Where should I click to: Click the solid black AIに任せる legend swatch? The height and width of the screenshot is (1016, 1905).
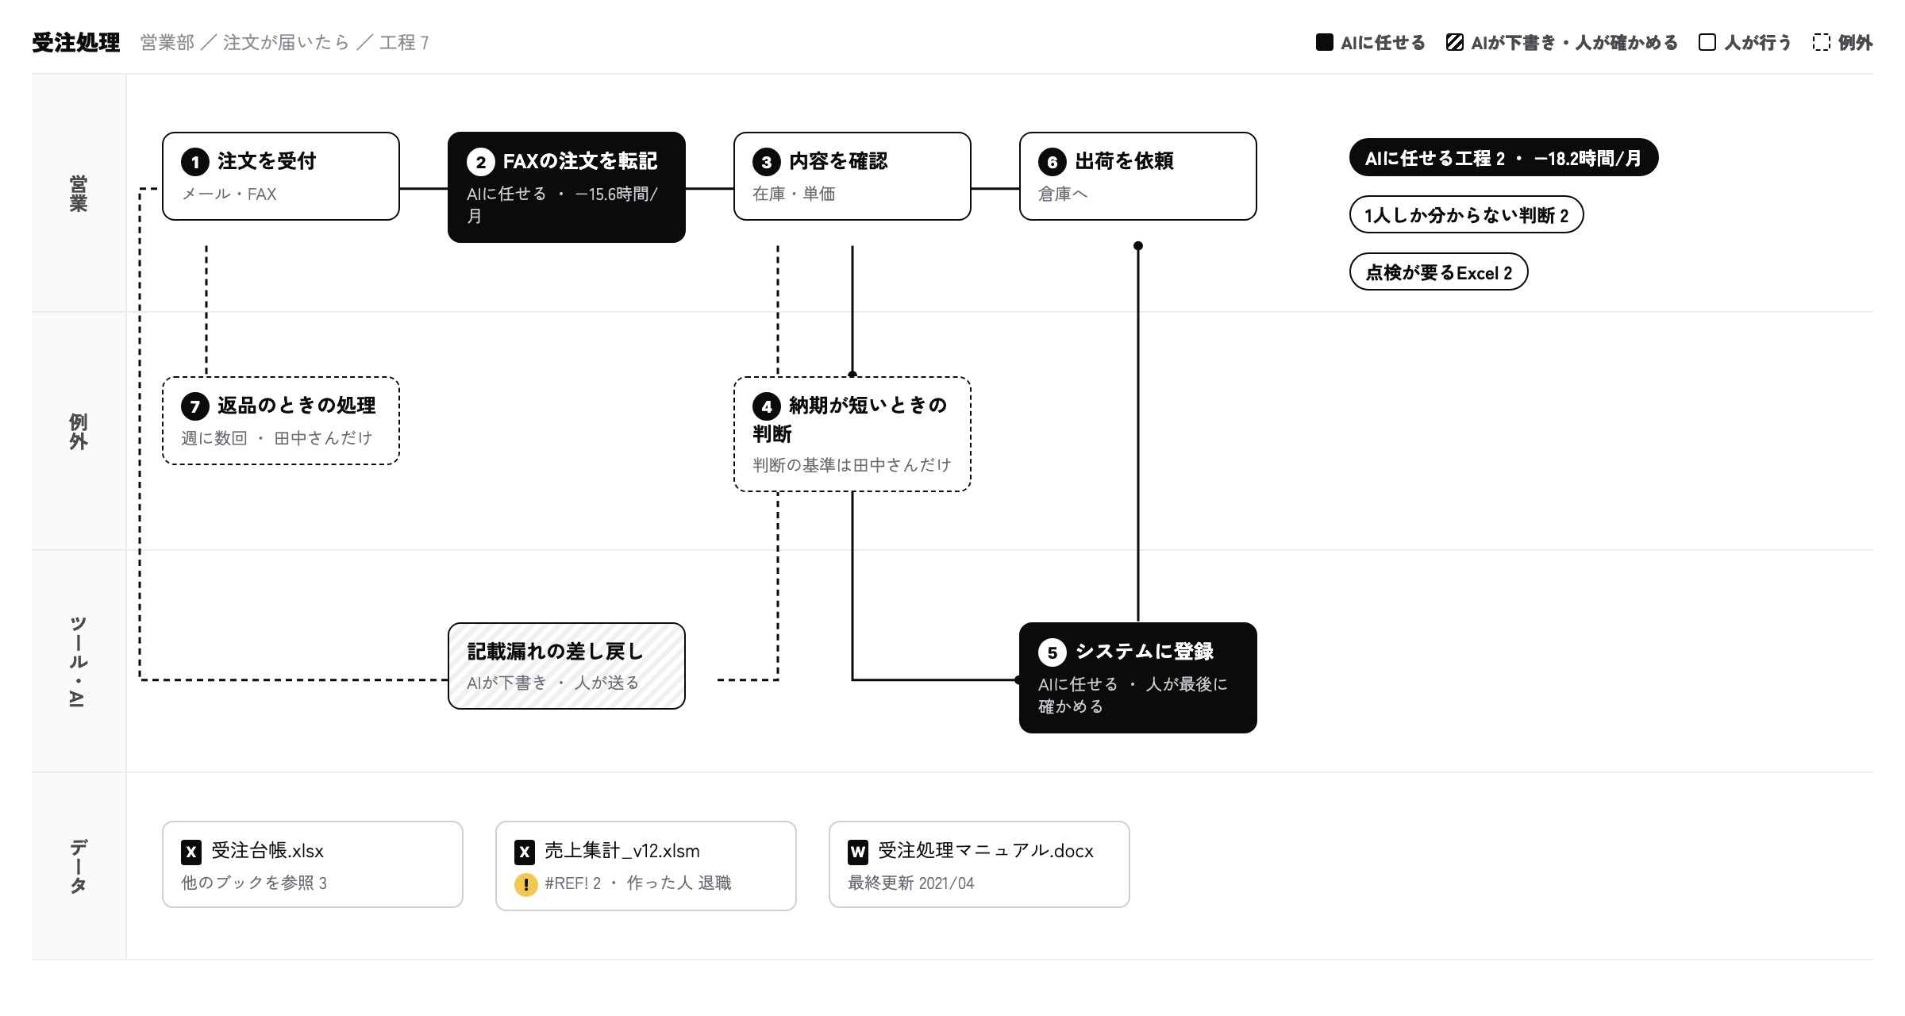click(1324, 42)
